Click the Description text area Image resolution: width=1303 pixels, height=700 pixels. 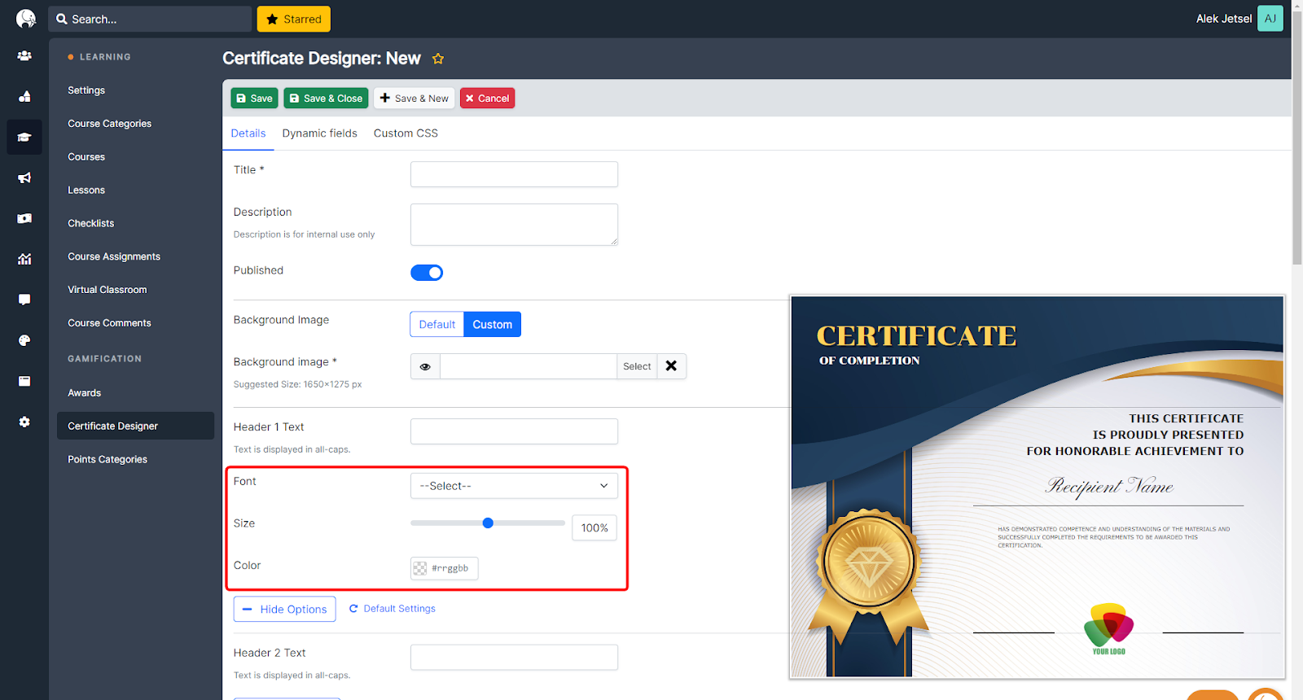pos(514,225)
